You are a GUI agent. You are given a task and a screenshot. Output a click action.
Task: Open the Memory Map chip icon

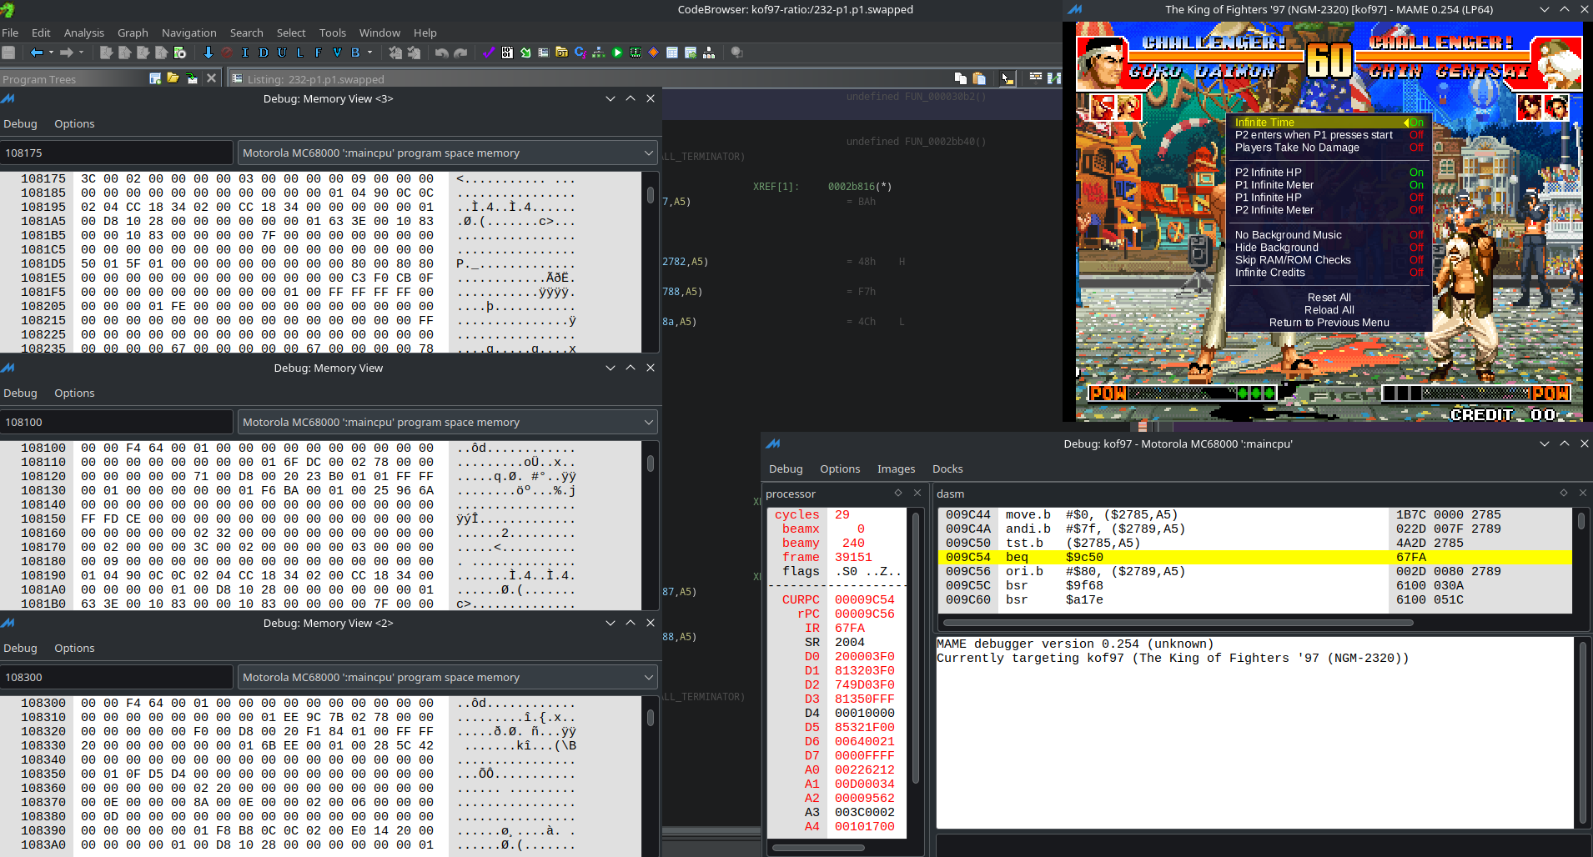636,53
